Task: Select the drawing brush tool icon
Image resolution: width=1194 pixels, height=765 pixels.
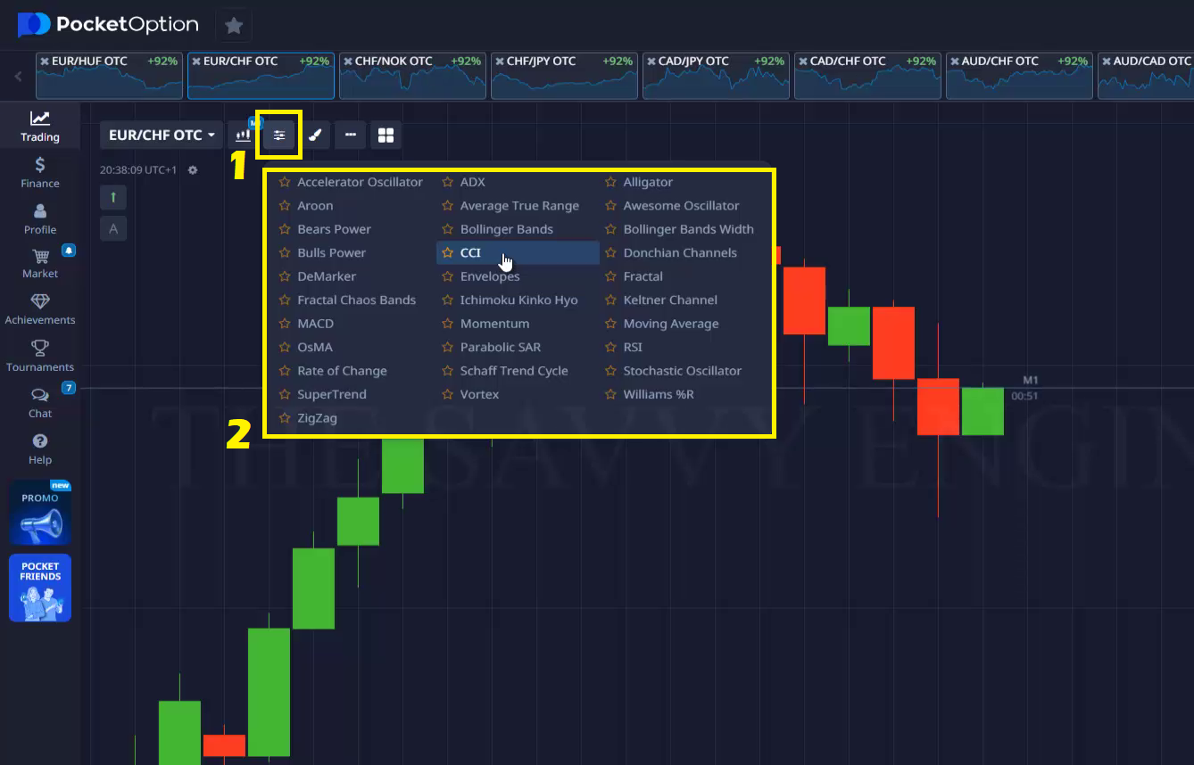Action: 315,136
